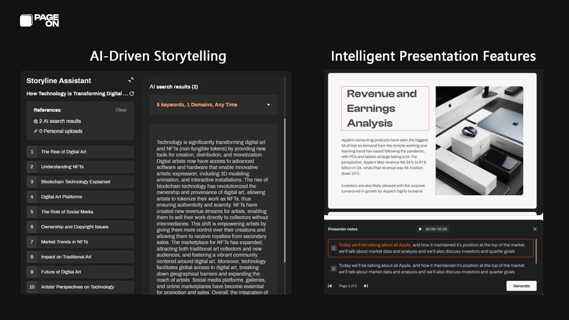
Task: Select Blockchain Technology Explained item
Action: coord(80,182)
